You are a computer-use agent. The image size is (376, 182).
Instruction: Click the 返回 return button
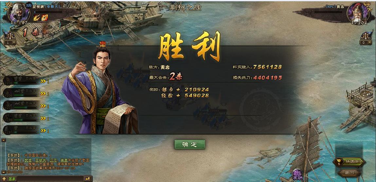tap(349, 173)
